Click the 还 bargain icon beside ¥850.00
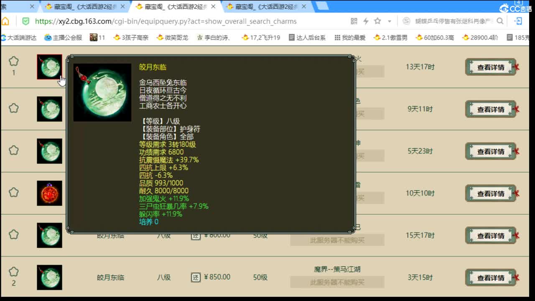This screenshot has width=535, height=301. (x=196, y=277)
